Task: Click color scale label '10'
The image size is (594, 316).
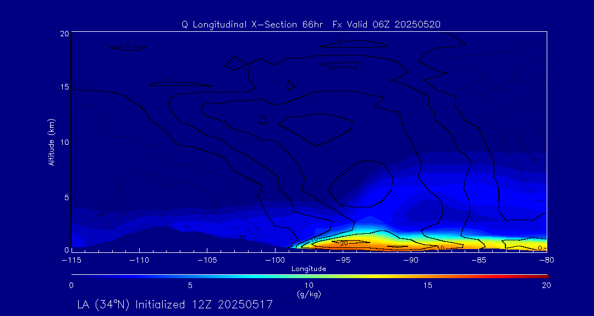Action: [309, 286]
